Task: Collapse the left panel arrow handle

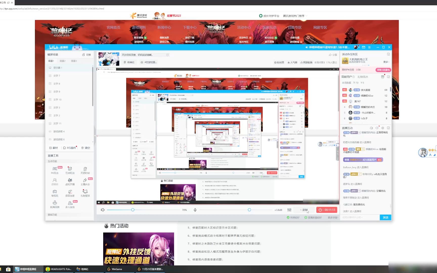Action: [x=95, y=135]
